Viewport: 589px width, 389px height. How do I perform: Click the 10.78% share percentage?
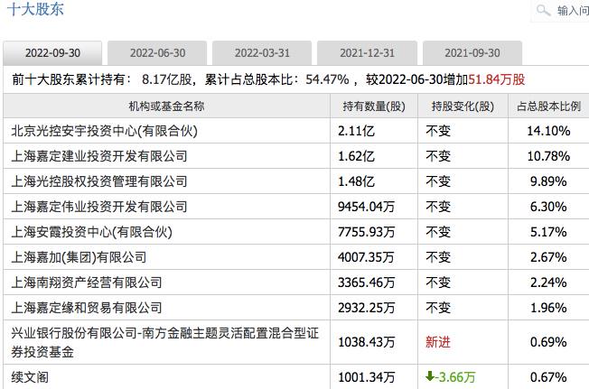click(548, 155)
